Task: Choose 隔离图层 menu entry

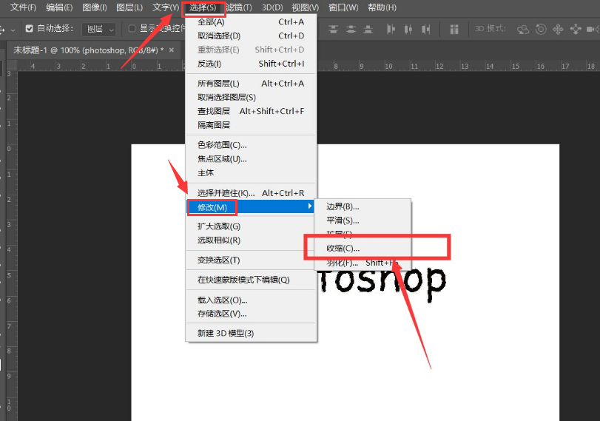Action: [x=251, y=125]
